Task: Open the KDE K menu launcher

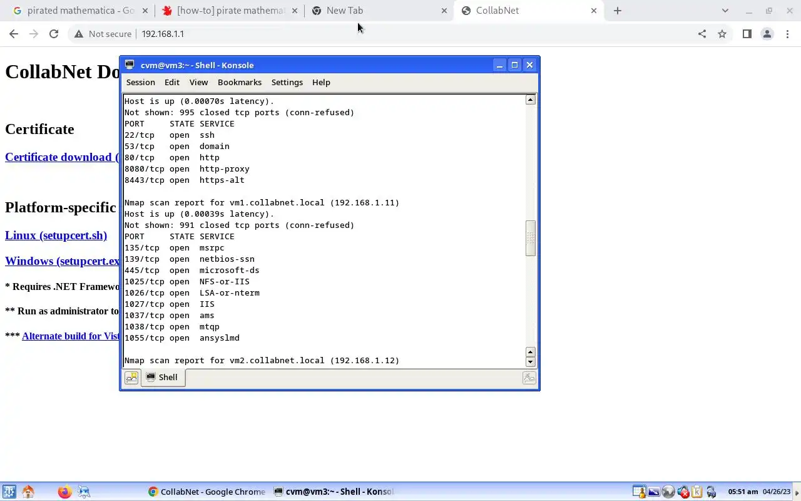Action: (9, 492)
